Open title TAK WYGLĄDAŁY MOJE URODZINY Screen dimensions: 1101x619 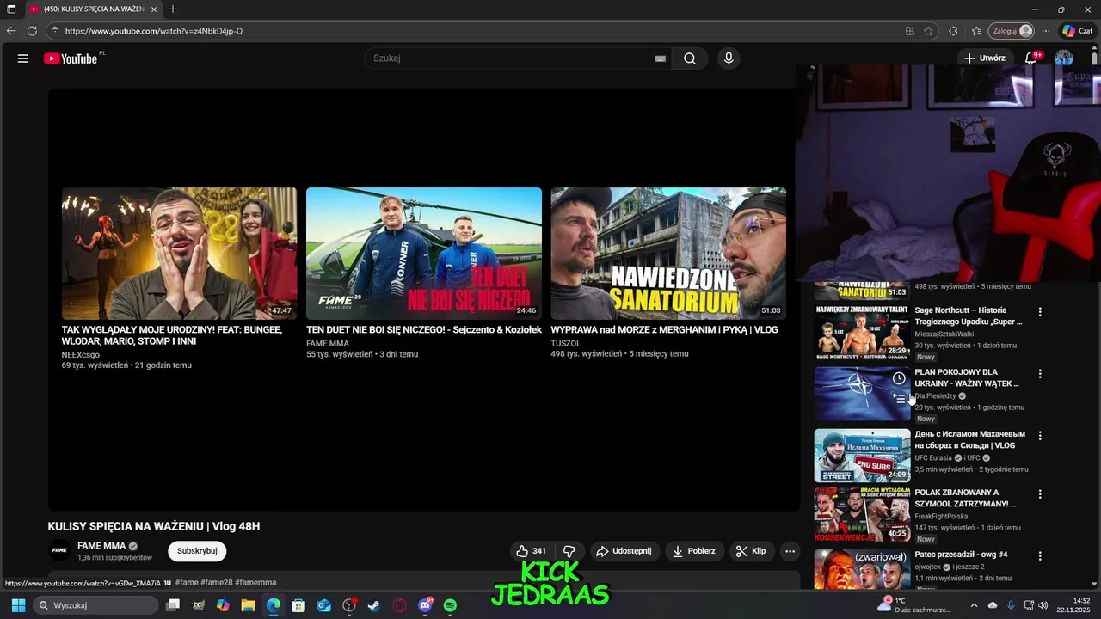click(x=171, y=335)
